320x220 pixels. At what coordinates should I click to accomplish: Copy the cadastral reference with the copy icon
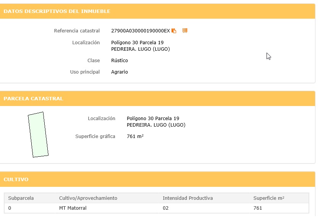[174, 31]
